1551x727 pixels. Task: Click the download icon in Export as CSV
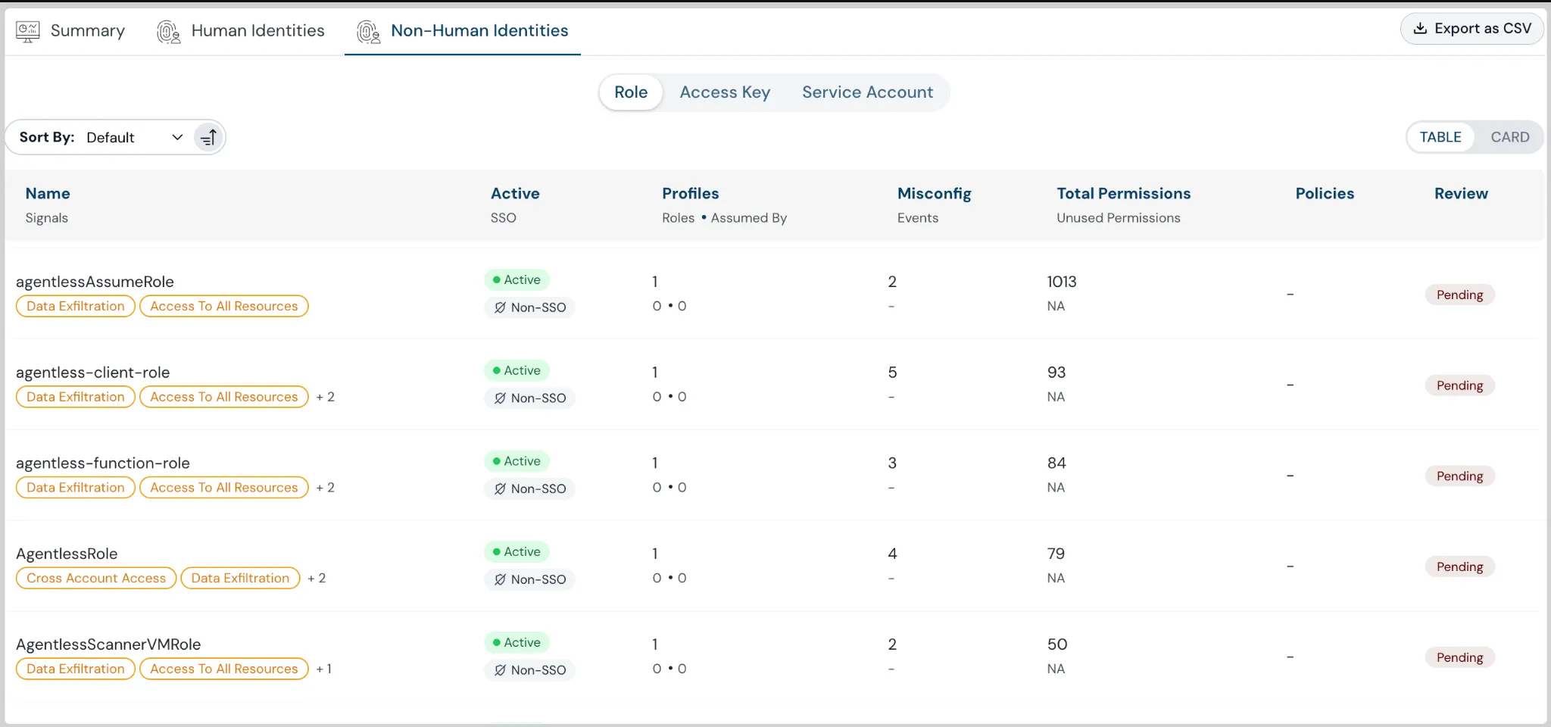point(1420,29)
